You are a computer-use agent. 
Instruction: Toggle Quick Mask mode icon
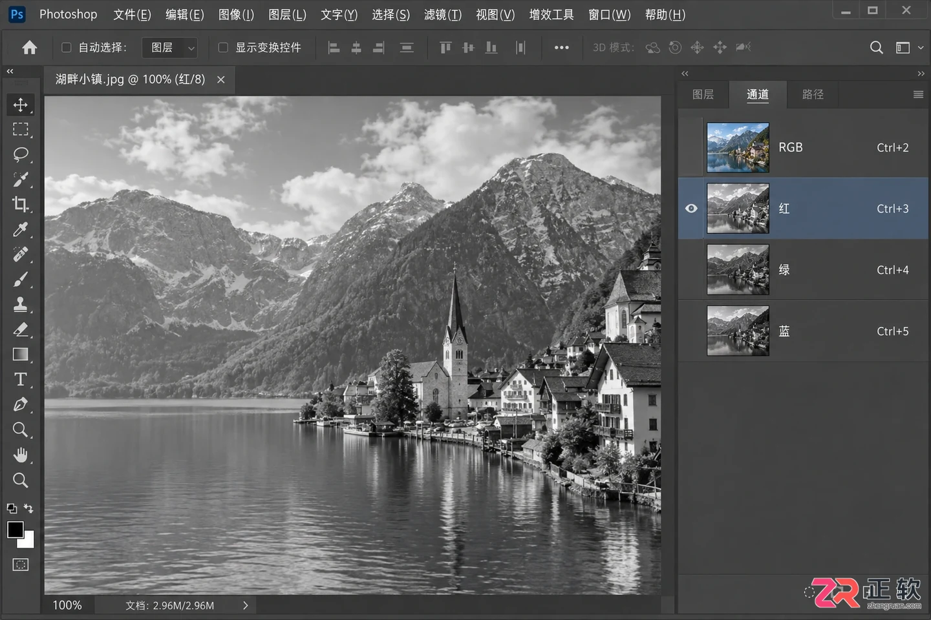coord(20,564)
